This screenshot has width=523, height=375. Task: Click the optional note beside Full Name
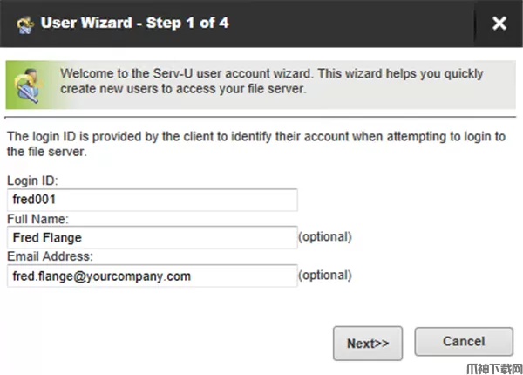click(325, 237)
